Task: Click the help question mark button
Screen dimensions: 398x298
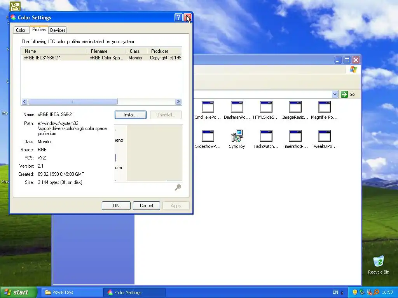Action: pos(178,17)
